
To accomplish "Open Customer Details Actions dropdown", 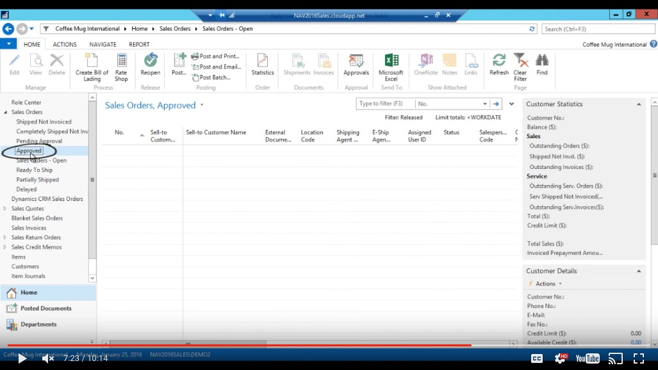I will (x=548, y=284).
